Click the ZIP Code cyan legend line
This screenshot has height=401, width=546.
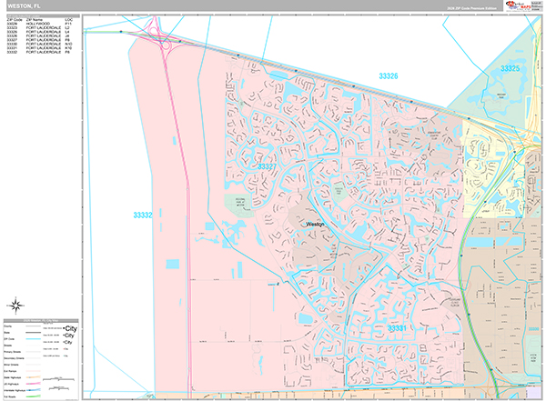(x=33, y=339)
